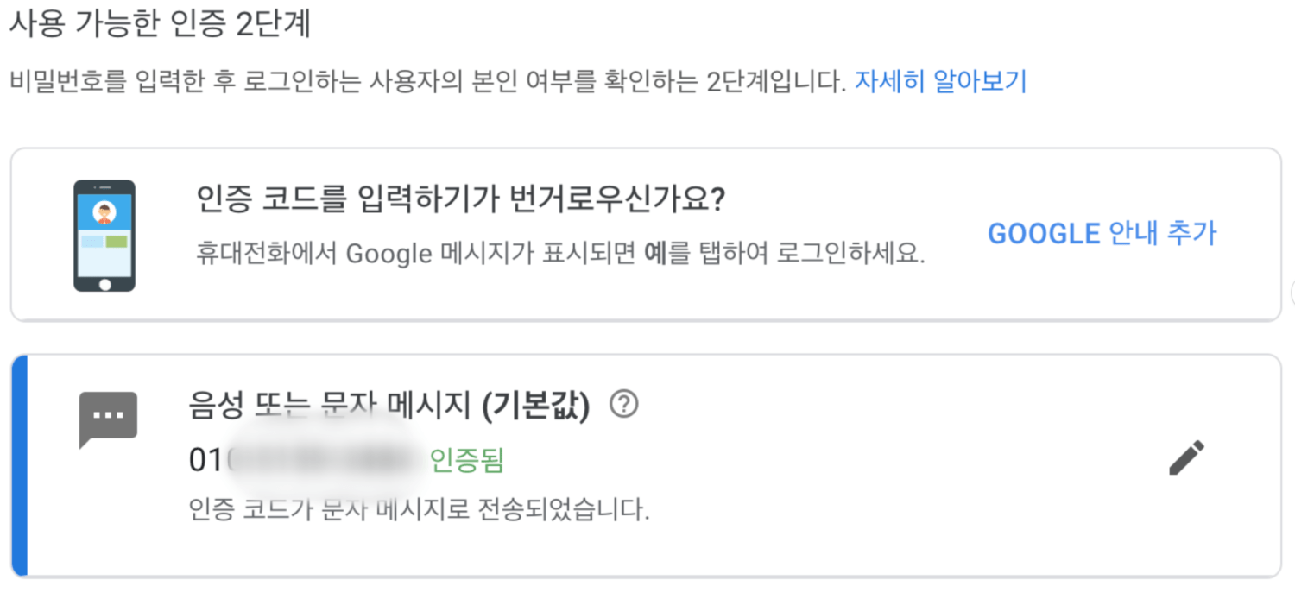This screenshot has width=1295, height=599.
Task: Open the question mark help icon beside 기본값
Action: point(623,404)
